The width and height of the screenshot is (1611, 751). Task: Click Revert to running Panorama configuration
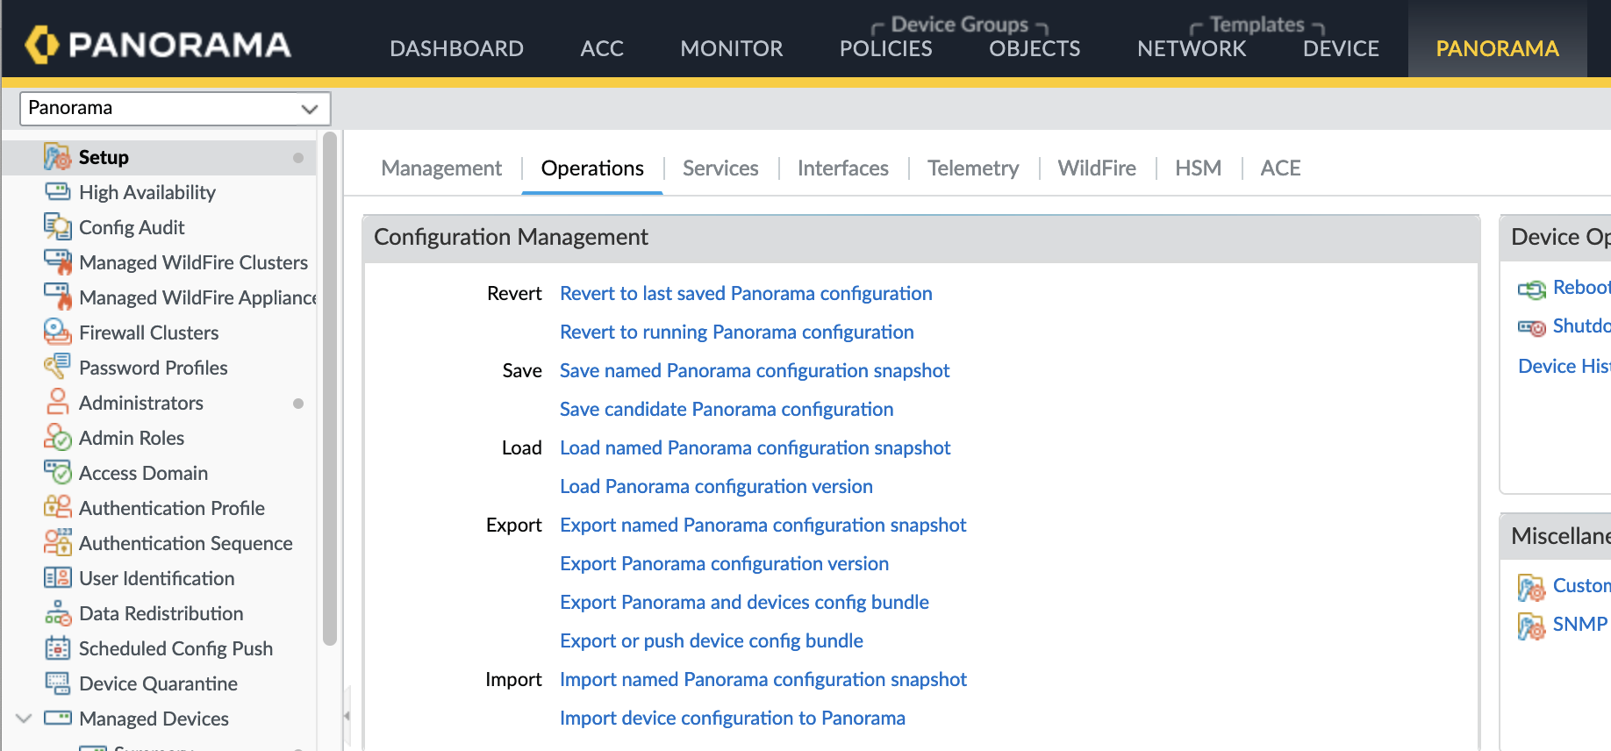[x=737, y=332]
